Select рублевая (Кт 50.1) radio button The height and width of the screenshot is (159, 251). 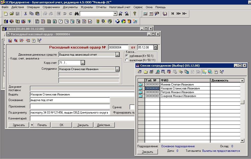point(127,56)
